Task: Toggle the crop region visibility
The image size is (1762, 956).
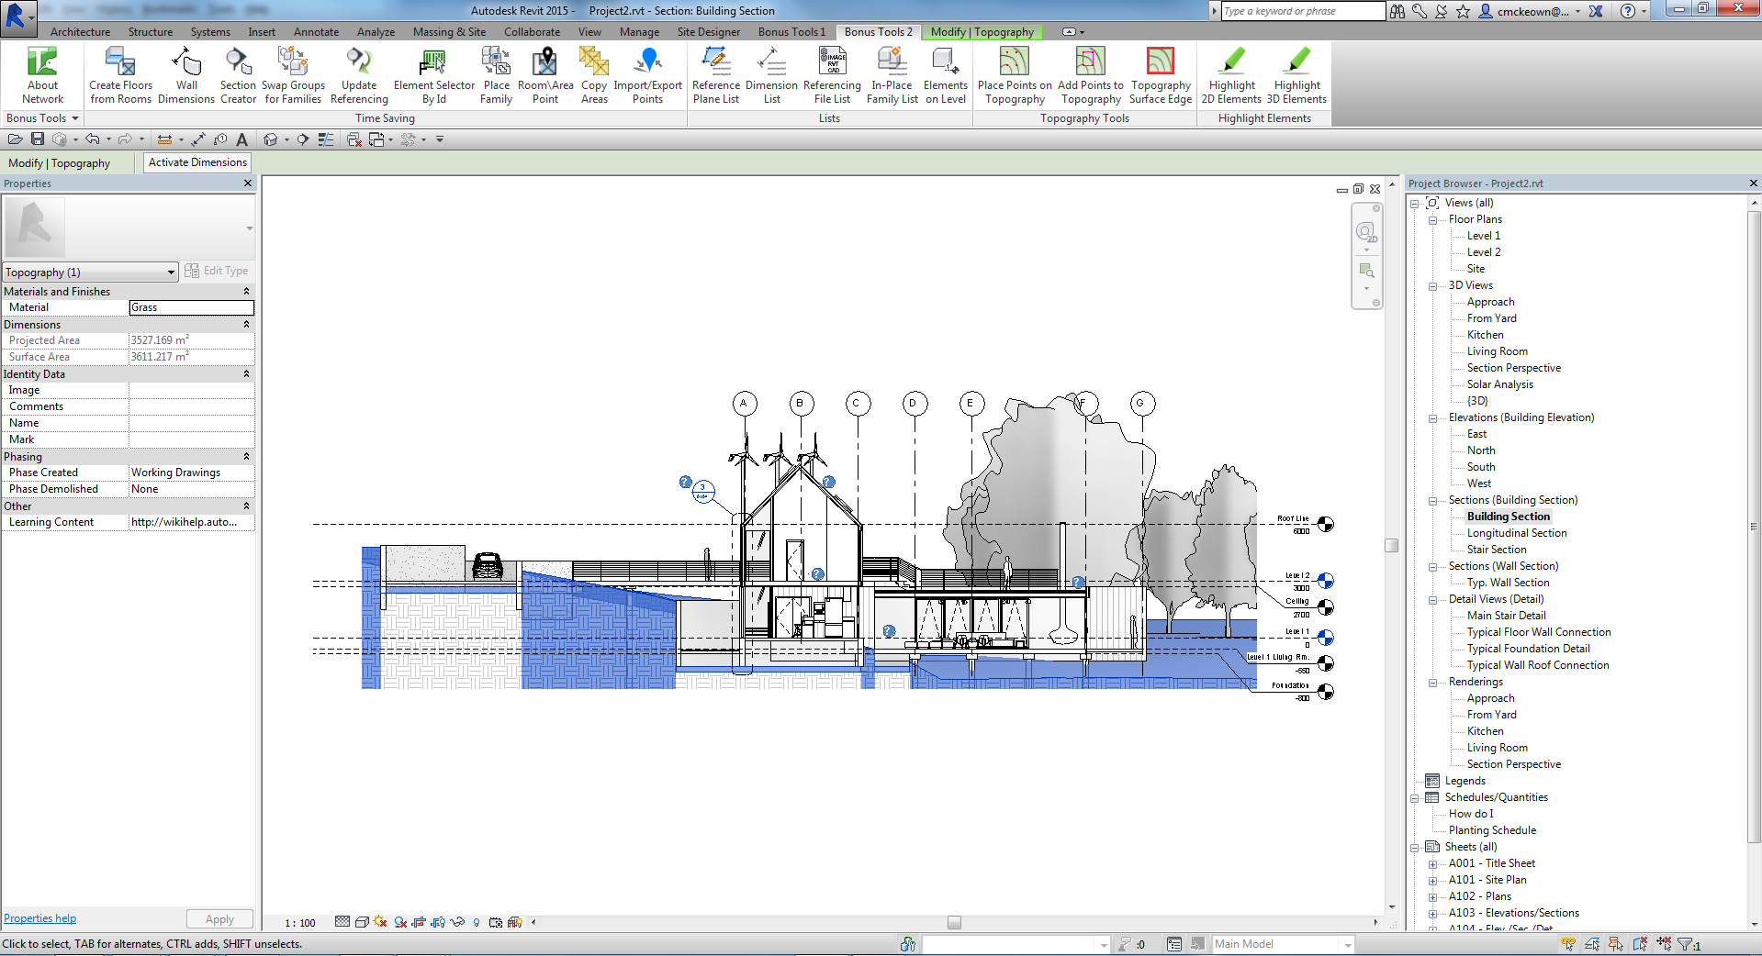Action: pos(438,923)
